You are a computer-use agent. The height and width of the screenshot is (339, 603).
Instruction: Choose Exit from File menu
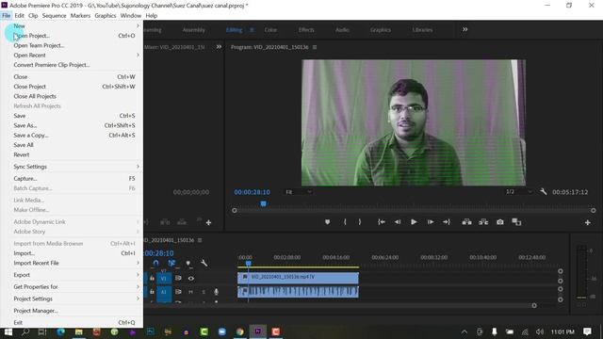point(73,323)
